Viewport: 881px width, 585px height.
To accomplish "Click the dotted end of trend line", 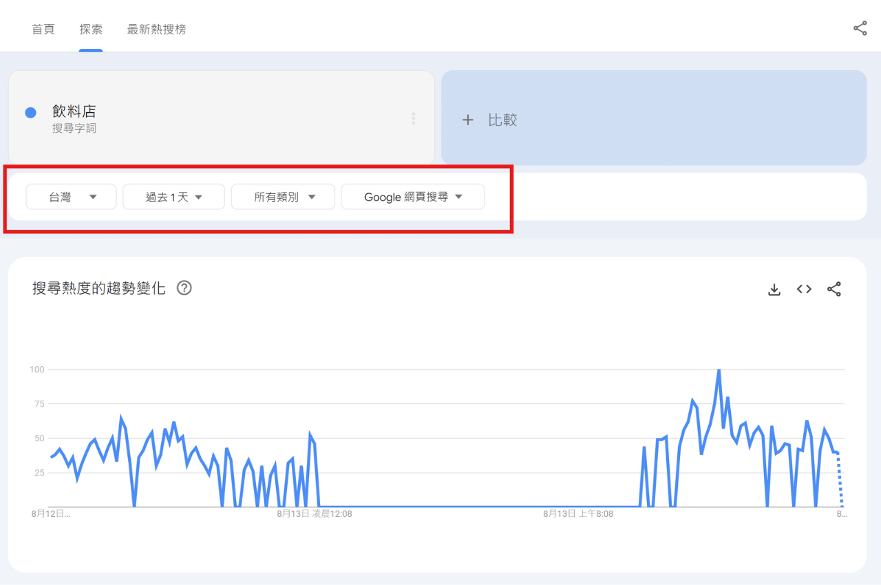I will click(840, 480).
